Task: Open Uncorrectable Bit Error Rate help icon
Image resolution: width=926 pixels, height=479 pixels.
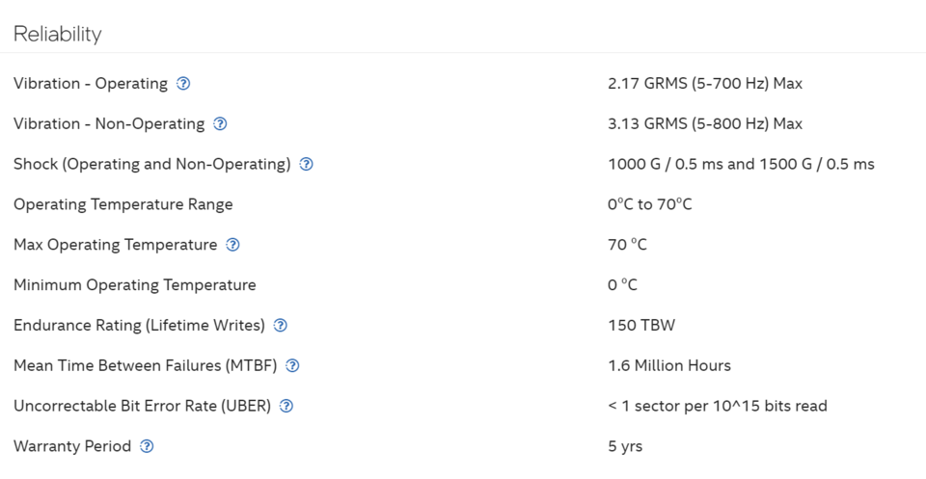Action: 286,406
